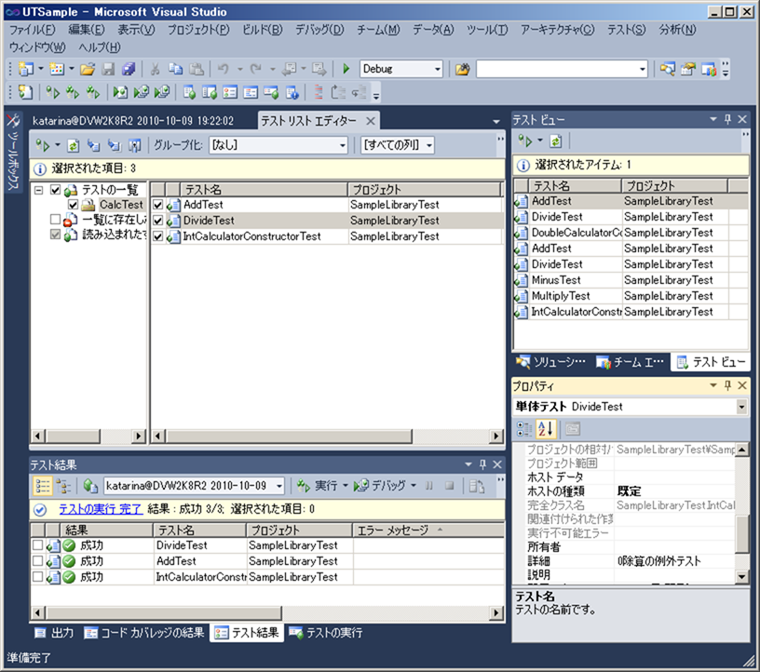Toggle the CalcTest list checkbox

[x=74, y=205]
